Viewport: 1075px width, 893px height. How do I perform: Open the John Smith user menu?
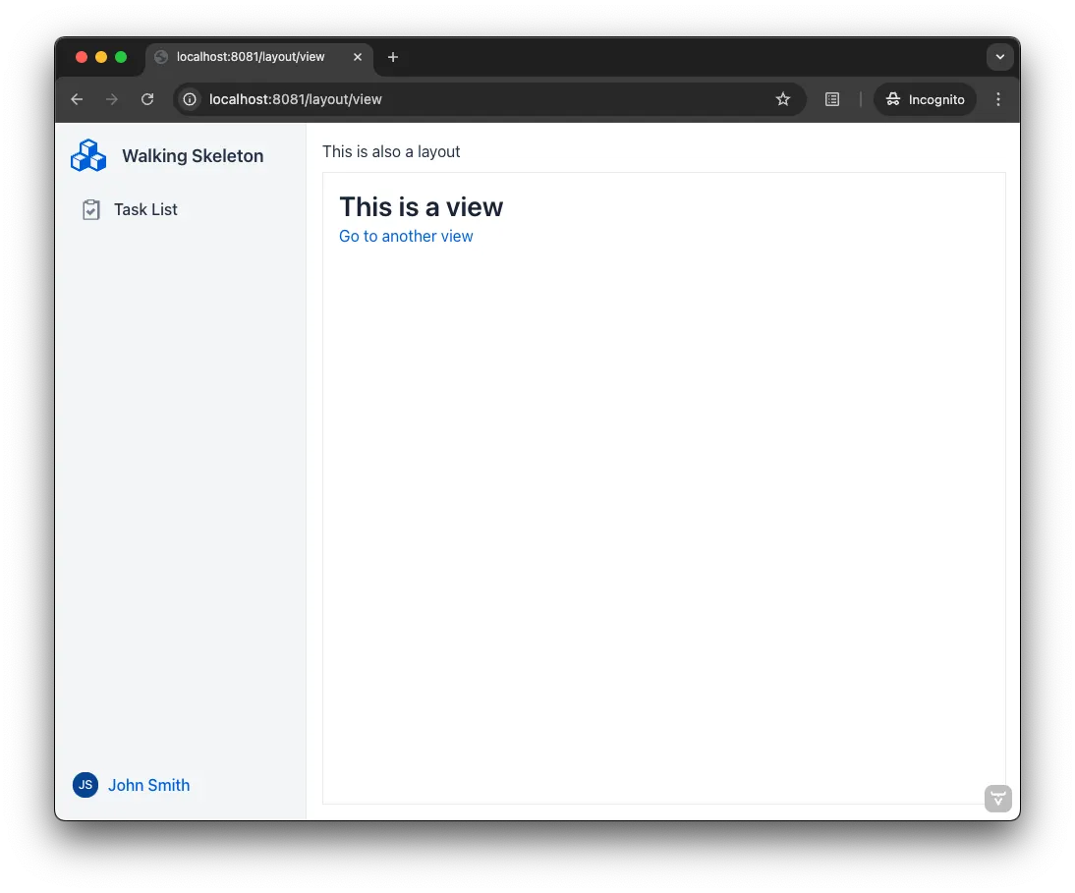[148, 785]
